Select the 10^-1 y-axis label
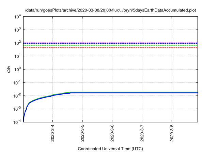Image resolution: width=218 pixels, height=152 pixels. point(17,82)
